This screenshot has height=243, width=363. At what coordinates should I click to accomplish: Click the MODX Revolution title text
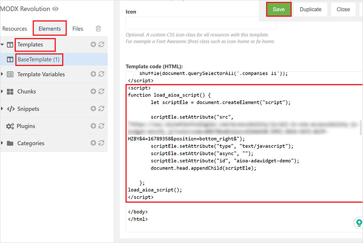pos(25,9)
